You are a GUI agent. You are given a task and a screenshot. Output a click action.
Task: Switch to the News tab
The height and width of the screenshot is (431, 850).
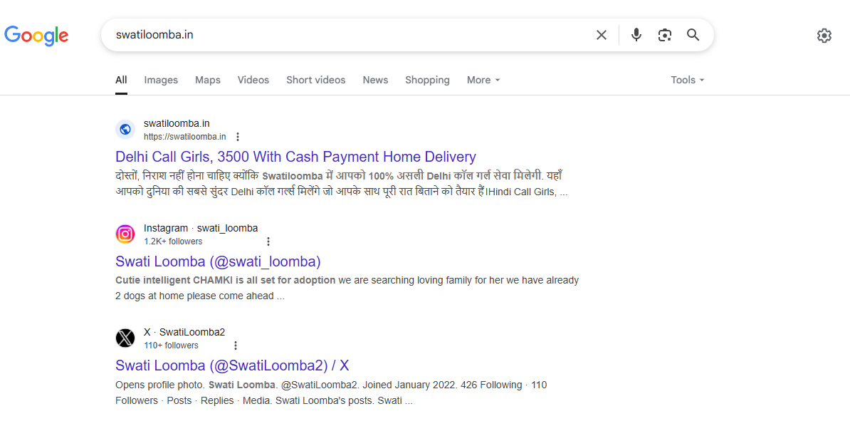(x=375, y=81)
